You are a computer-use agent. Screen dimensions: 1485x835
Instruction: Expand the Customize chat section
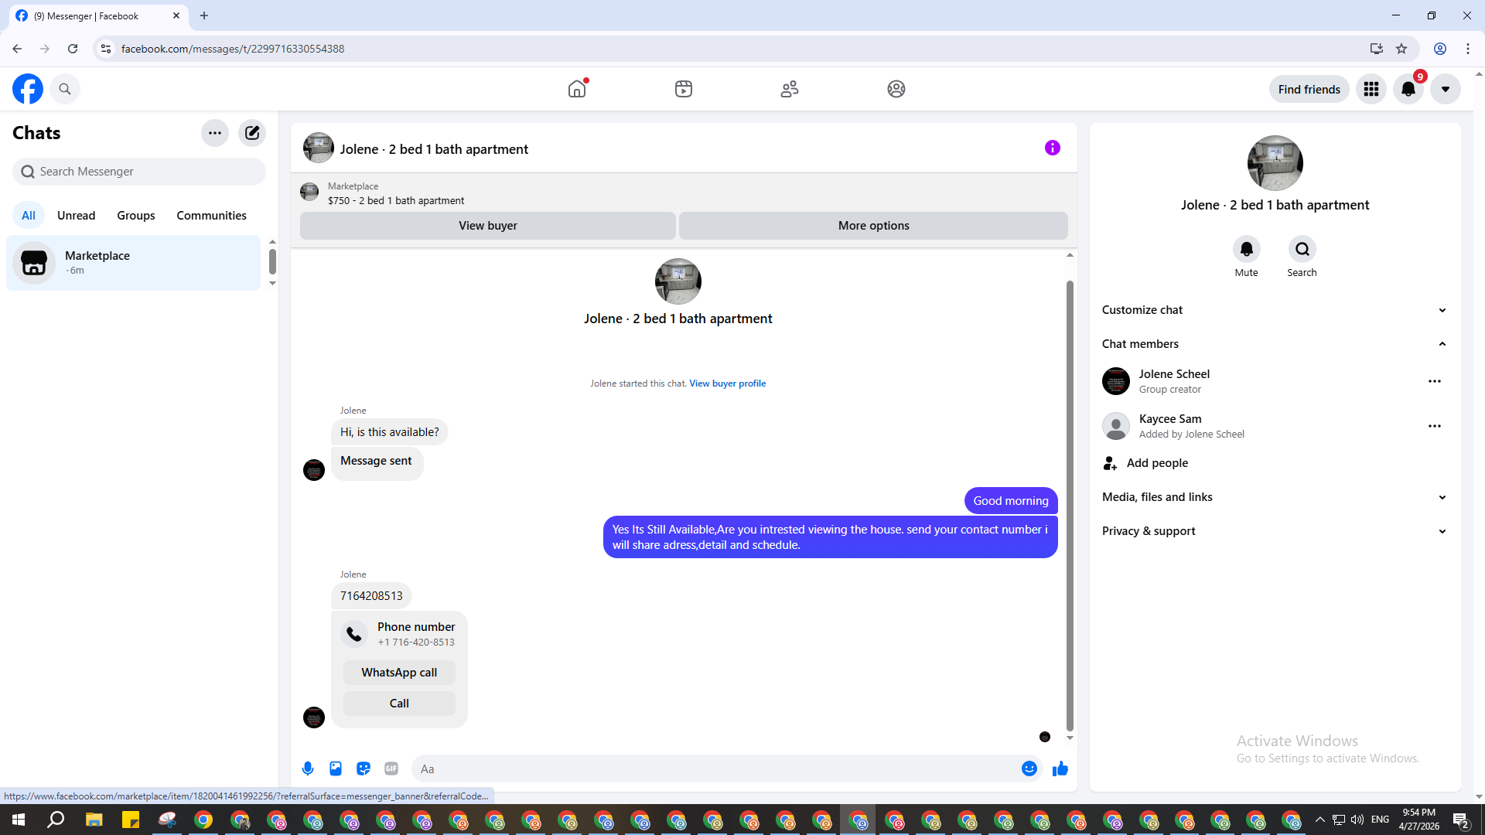[1442, 310]
